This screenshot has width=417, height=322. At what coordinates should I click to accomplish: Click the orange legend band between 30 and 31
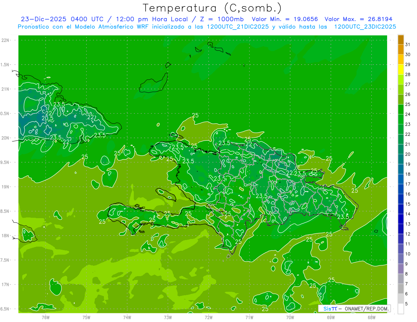(x=401, y=50)
